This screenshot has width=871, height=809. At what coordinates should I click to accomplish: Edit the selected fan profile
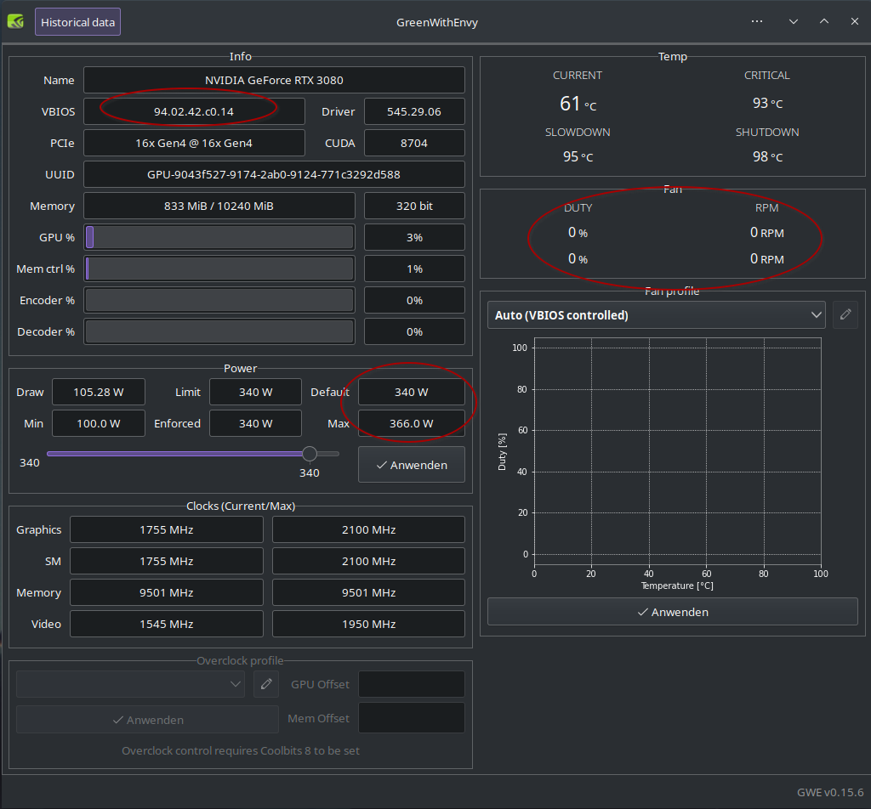[x=845, y=314]
